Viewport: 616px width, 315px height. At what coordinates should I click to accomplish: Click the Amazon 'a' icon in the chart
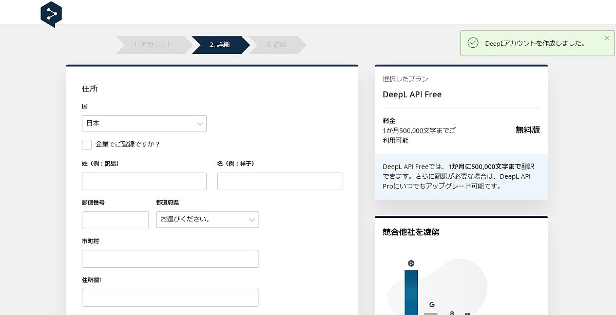(452, 311)
